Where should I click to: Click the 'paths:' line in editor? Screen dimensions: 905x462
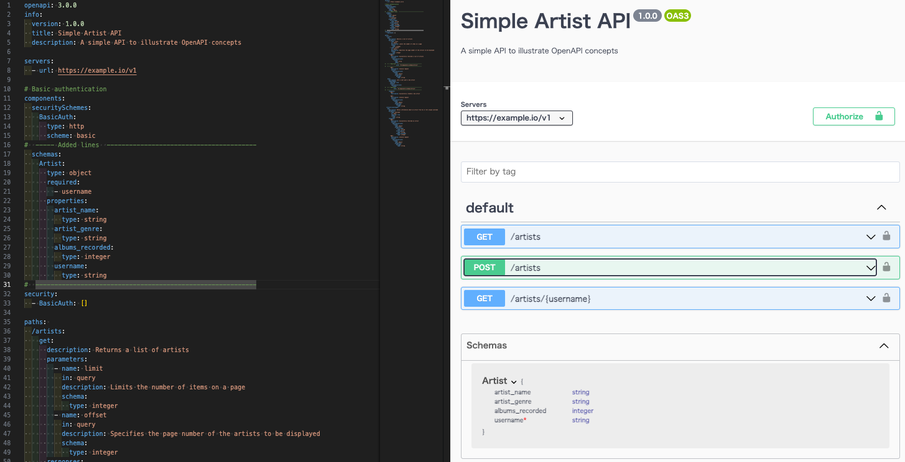(35, 322)
